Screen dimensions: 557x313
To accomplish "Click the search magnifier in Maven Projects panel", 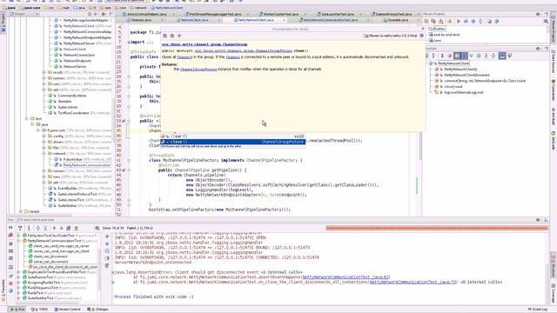I will click(x=546, y=21).
